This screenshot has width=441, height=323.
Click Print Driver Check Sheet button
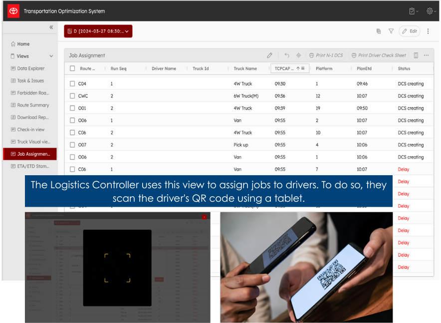coord(379,55)
